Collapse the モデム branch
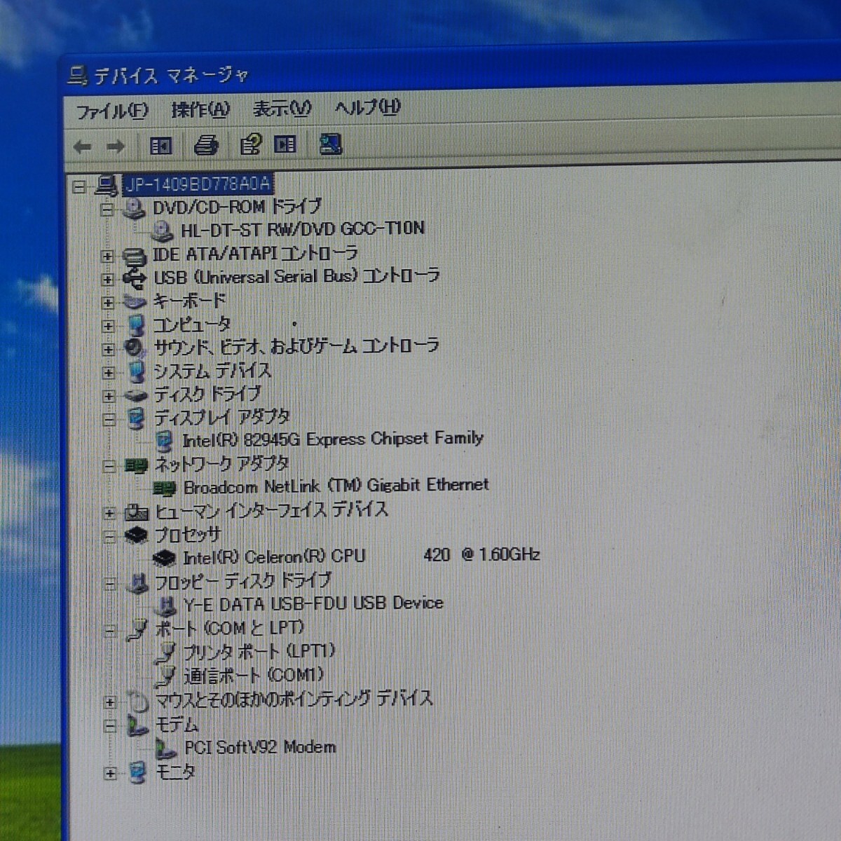Screen dimensions: 841x841 point(110,725)
